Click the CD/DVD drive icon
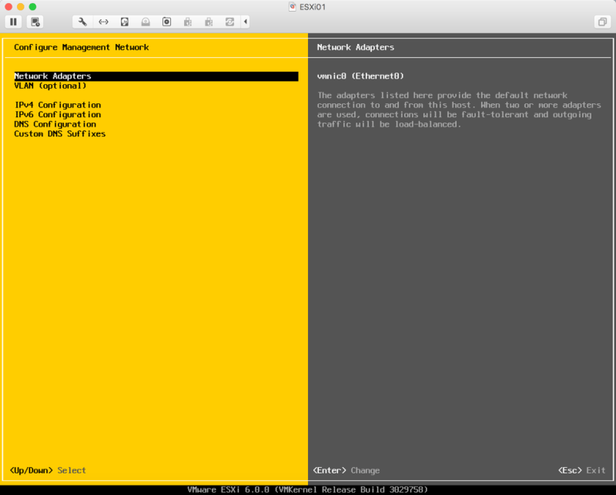 pos(145,22)
